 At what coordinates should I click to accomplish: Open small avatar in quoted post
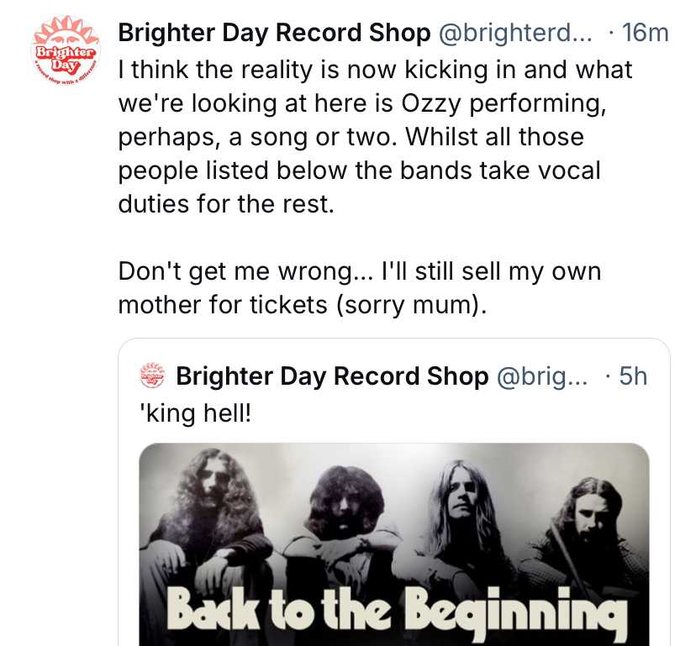(152, 376)
